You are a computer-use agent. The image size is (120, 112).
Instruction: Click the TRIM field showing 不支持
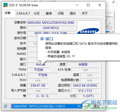coord(38,70)
